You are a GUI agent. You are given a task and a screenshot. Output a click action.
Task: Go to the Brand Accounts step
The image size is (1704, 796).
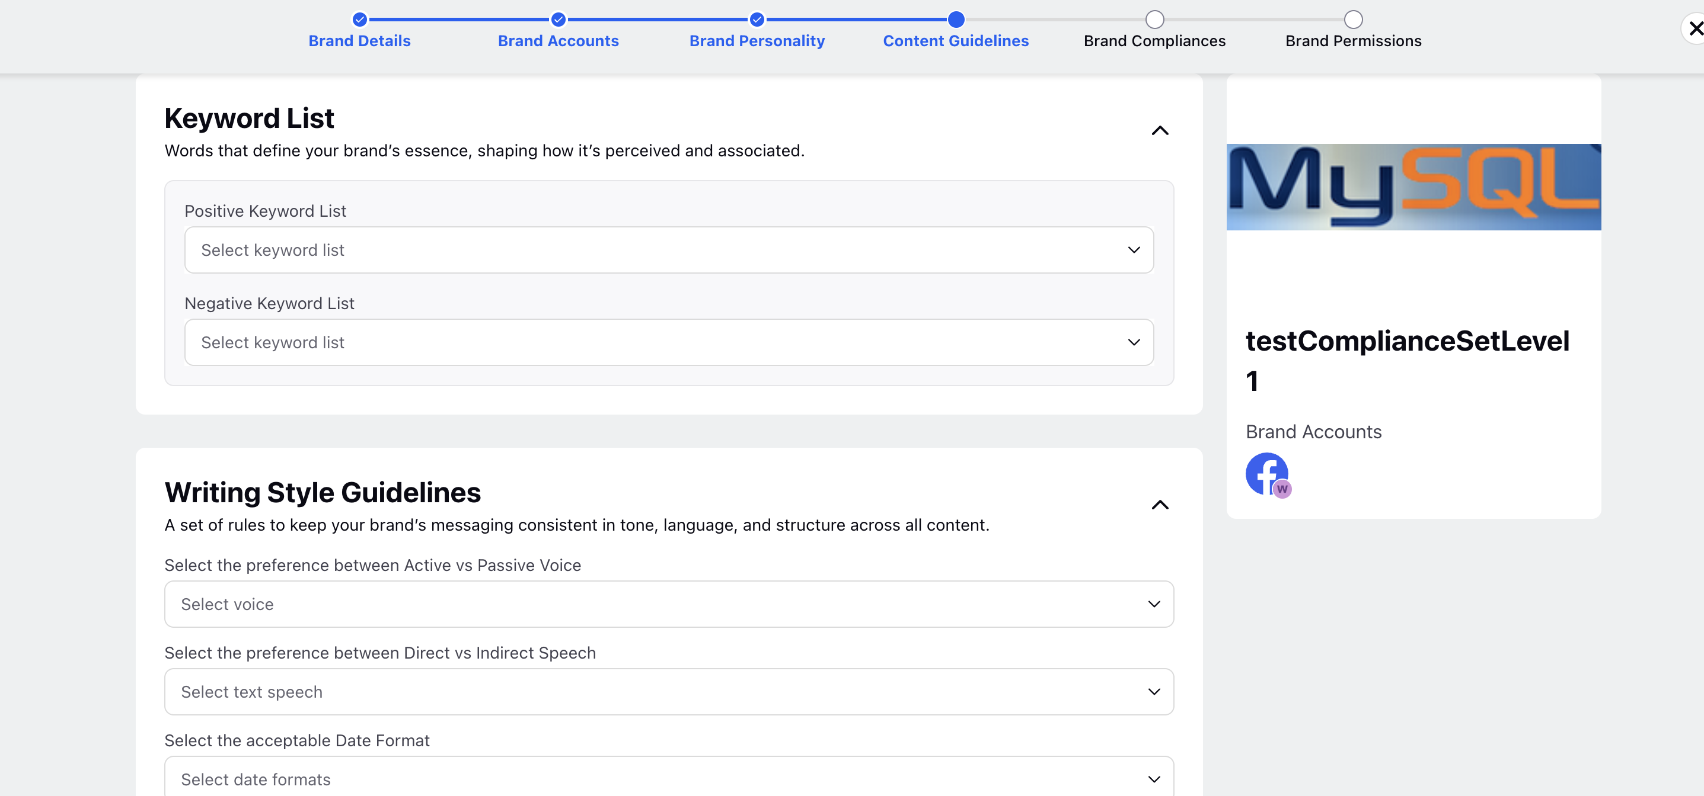coord(558,41)
